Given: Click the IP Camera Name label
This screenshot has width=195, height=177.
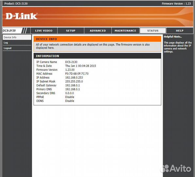Looking at the screenshot, I should tap(47, 62).
